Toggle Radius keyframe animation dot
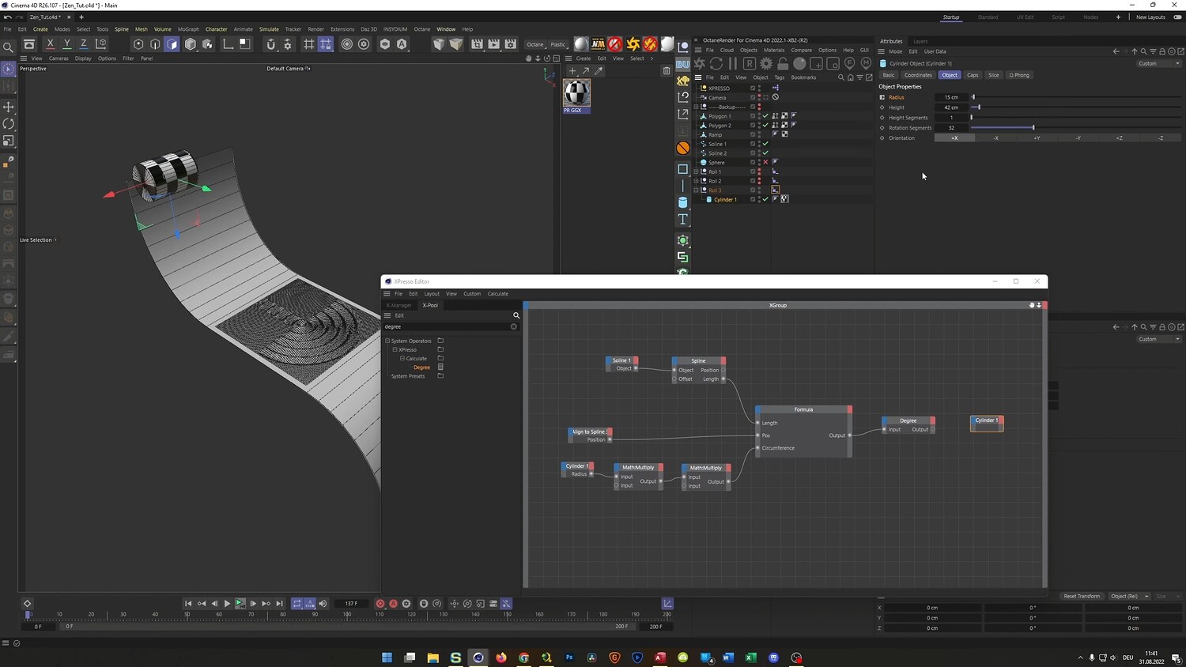This screenshot has width=1186, height=667. [x=882, y=97]
